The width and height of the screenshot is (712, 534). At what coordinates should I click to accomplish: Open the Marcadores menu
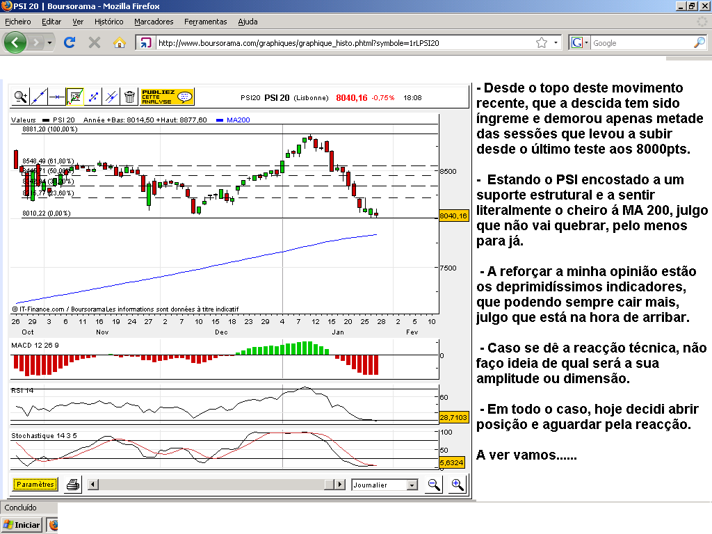tap(154, 22)
